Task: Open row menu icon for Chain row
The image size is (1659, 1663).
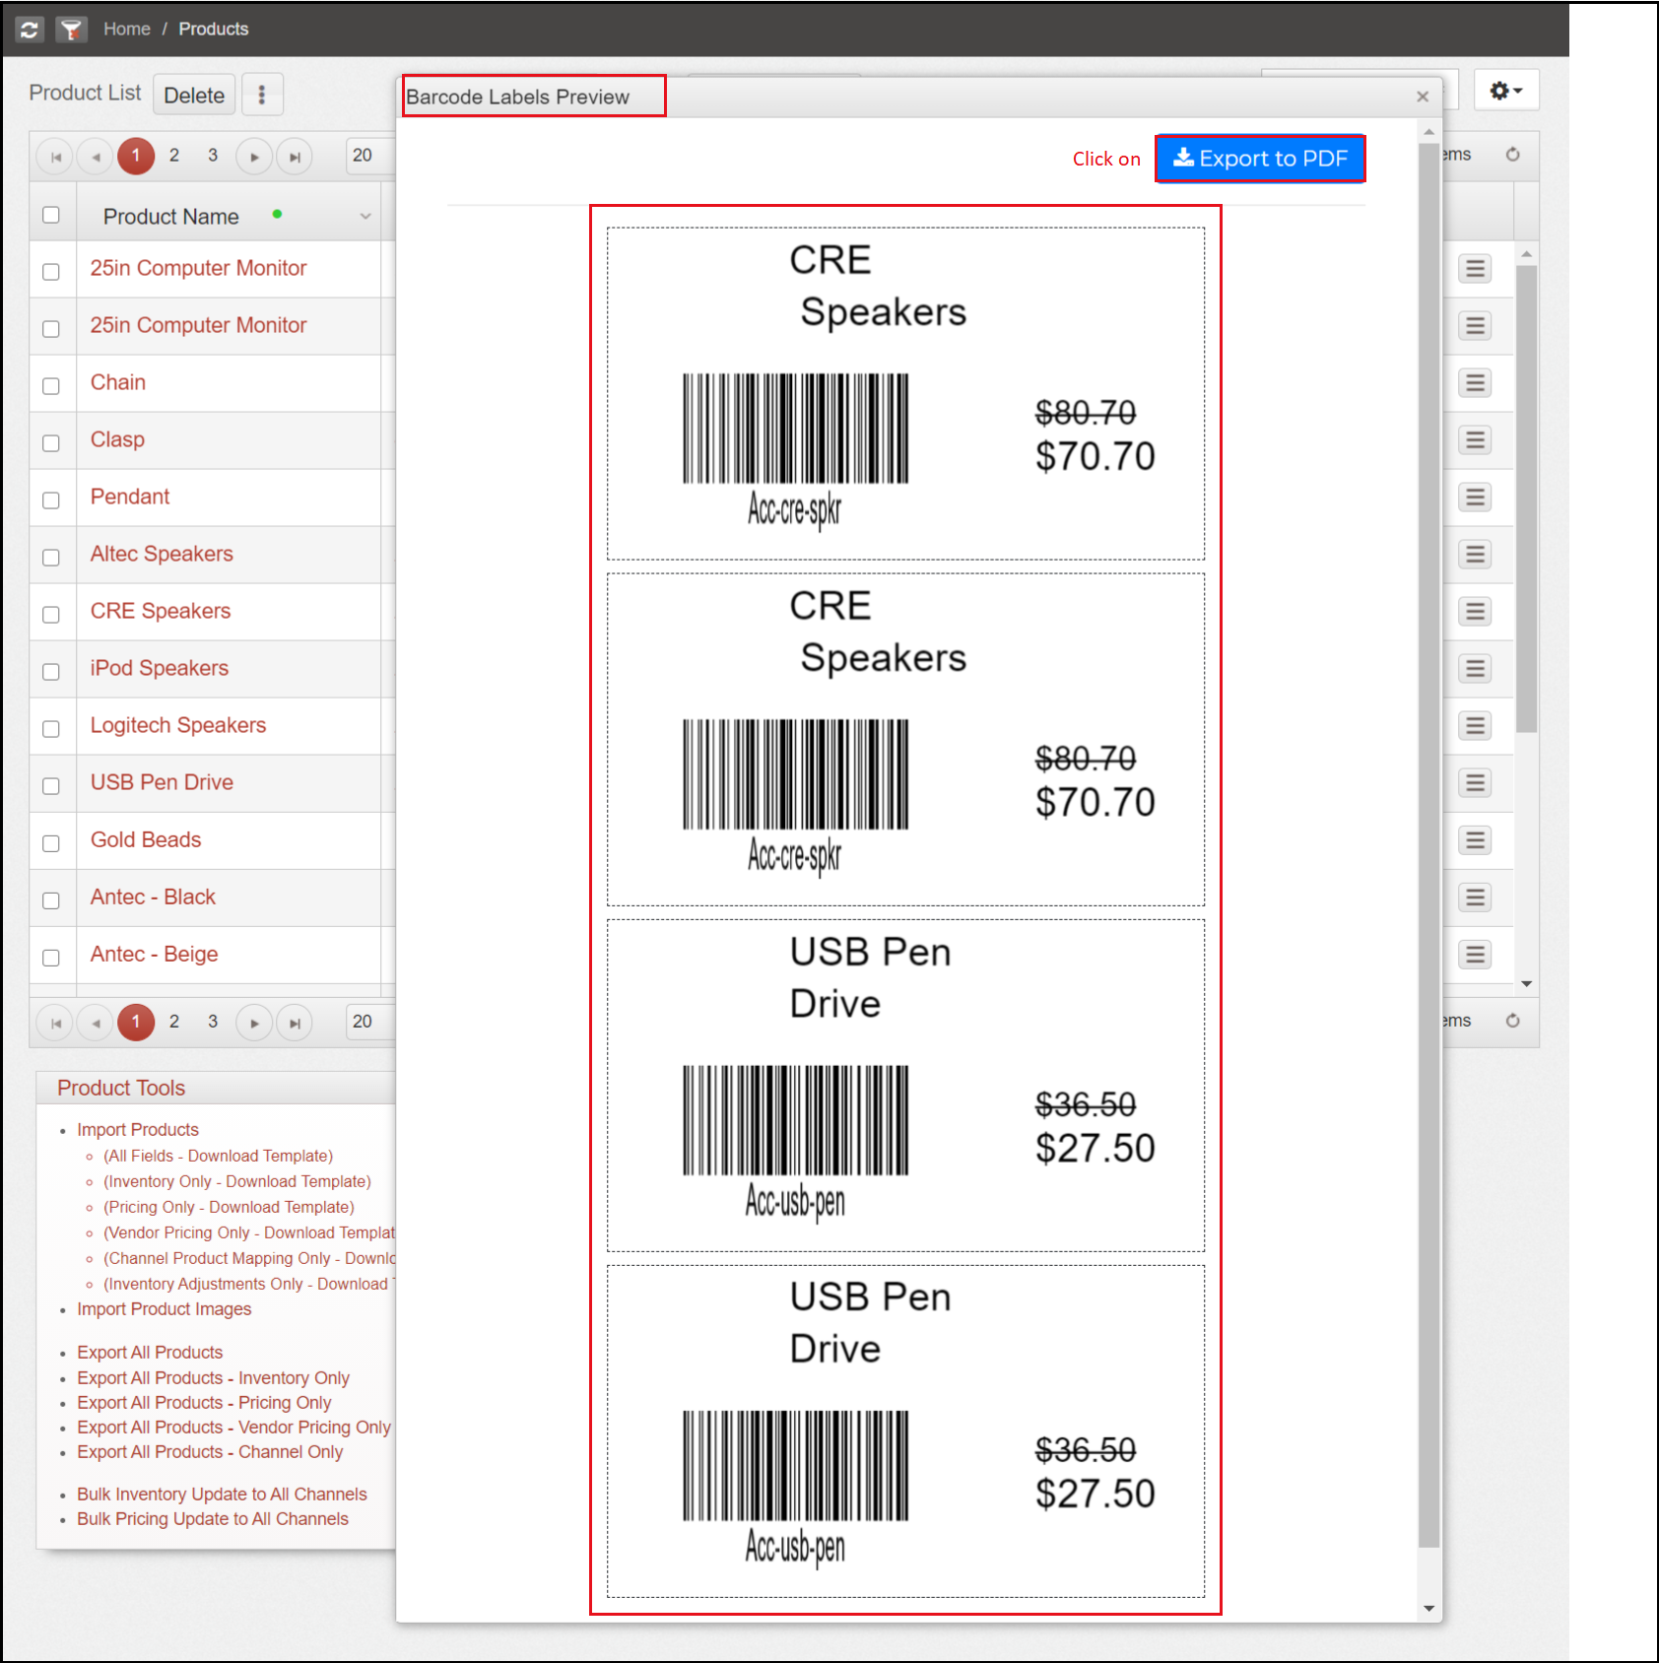Action: point(1475,383)
